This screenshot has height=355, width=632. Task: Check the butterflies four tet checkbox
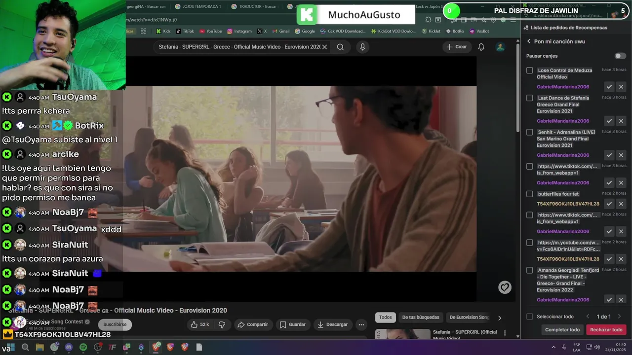coord(530,194)
